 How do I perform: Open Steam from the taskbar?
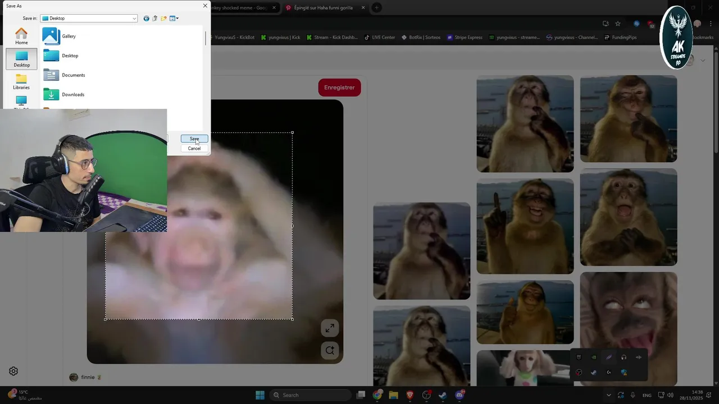(443, 395)
